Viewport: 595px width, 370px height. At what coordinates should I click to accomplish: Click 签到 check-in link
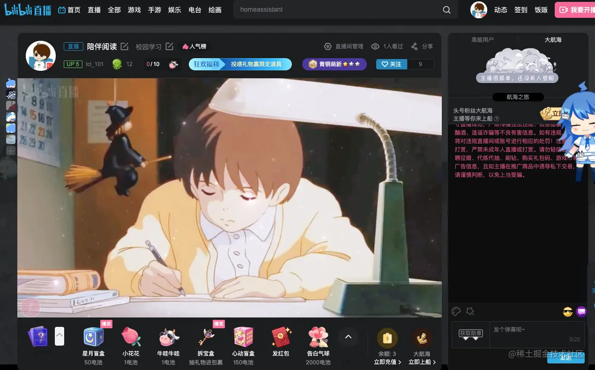point(521,10)
